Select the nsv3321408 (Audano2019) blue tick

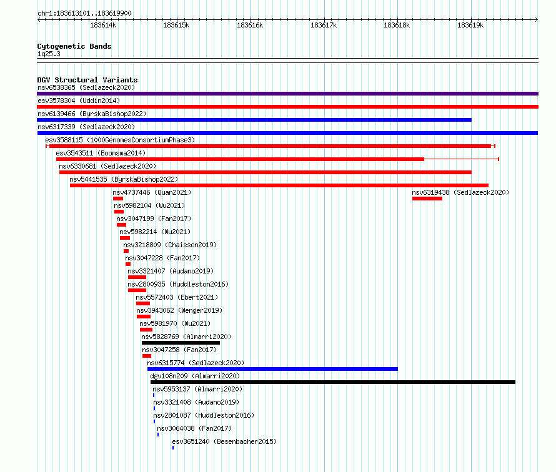(x=154, y=408)
